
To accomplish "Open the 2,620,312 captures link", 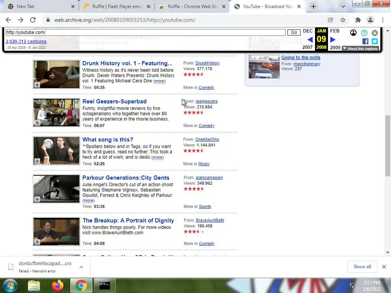I will coord(26,41).
